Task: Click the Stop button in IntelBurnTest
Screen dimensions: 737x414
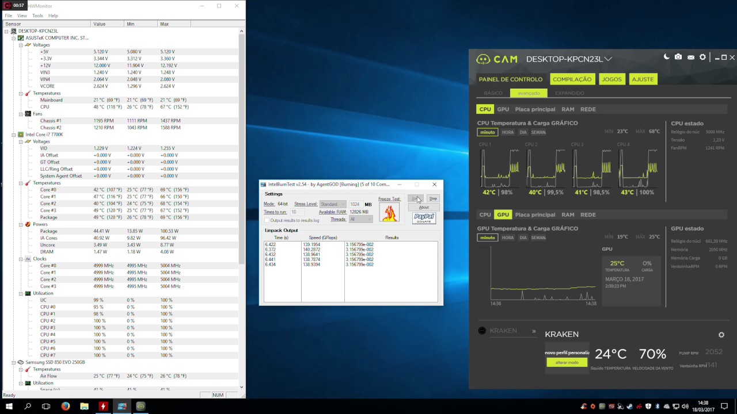Action: point(433,199)
